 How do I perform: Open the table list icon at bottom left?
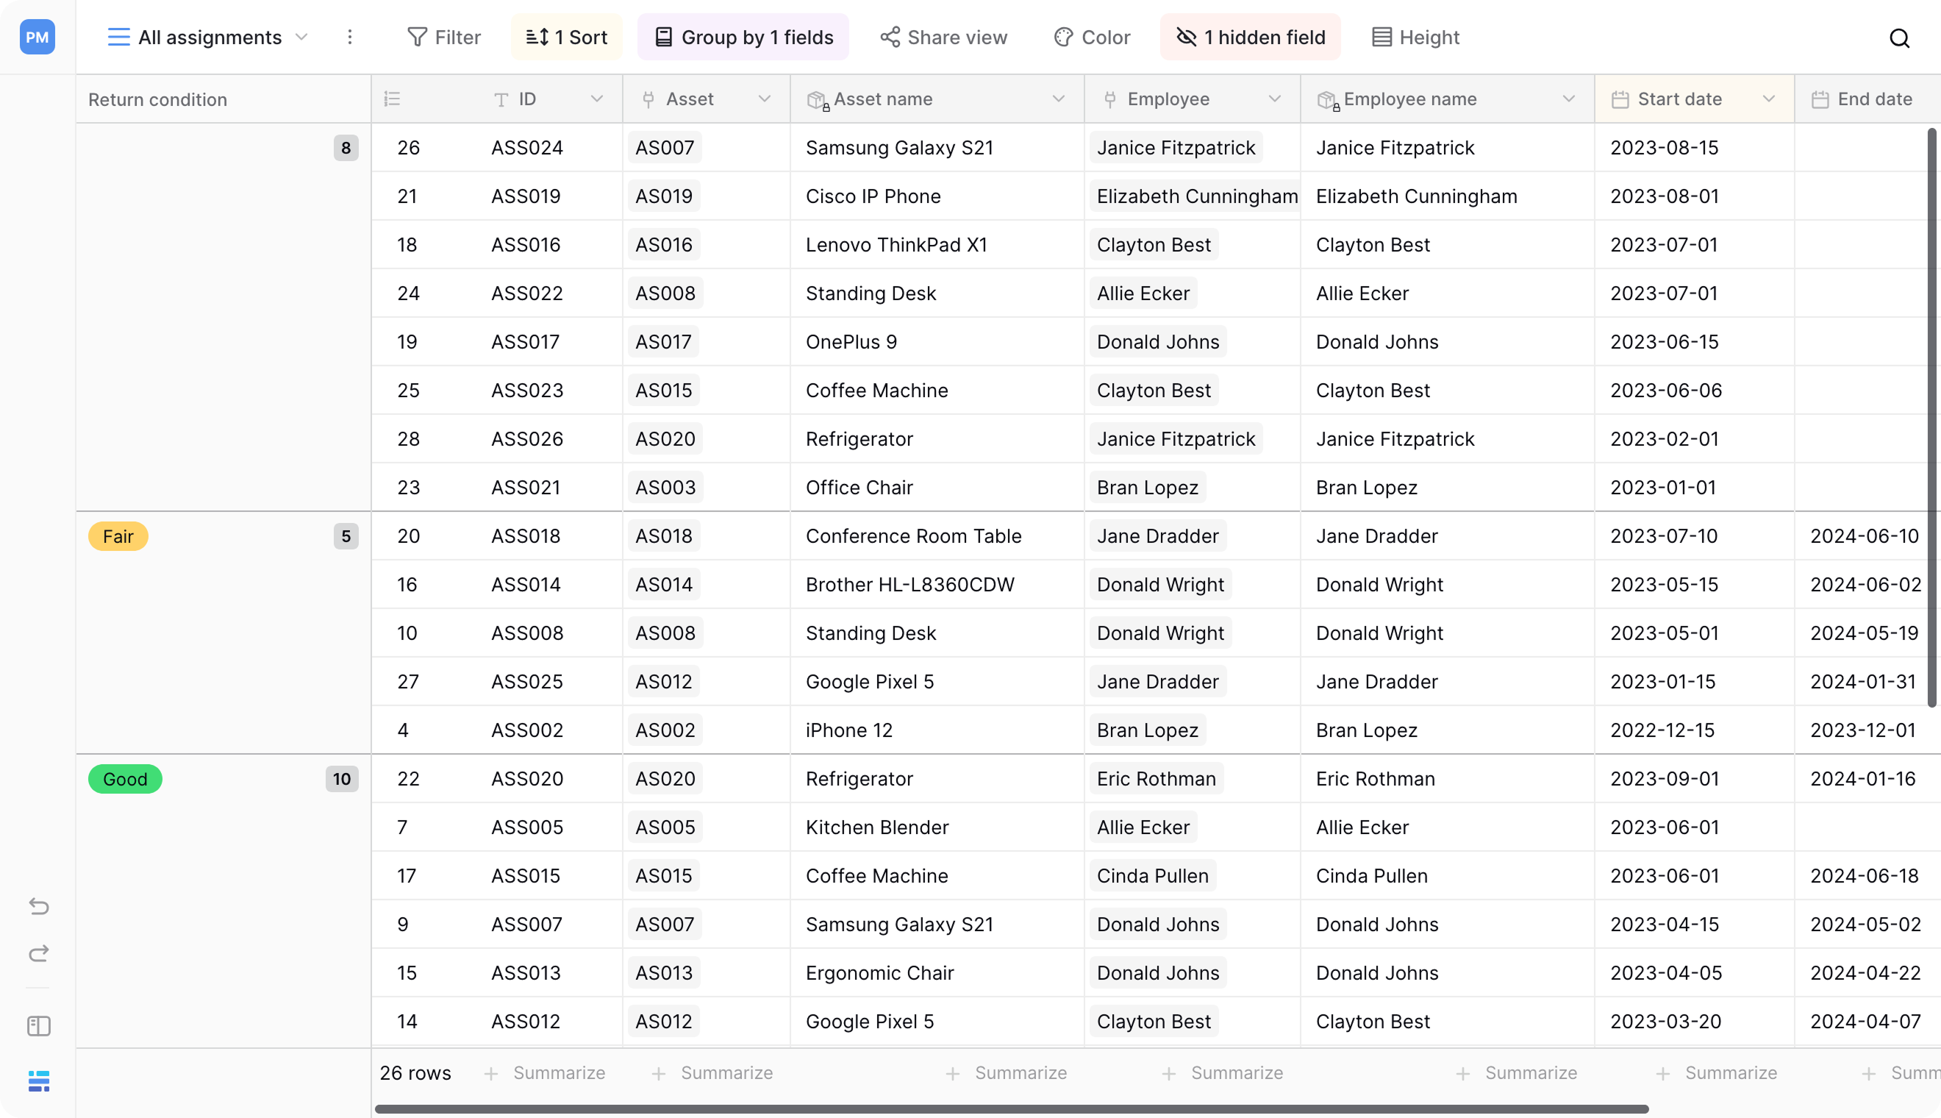pyautogui.click(x=38, y=1081)
